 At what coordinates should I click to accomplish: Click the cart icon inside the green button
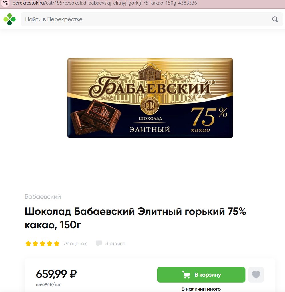tap(186, 275)
